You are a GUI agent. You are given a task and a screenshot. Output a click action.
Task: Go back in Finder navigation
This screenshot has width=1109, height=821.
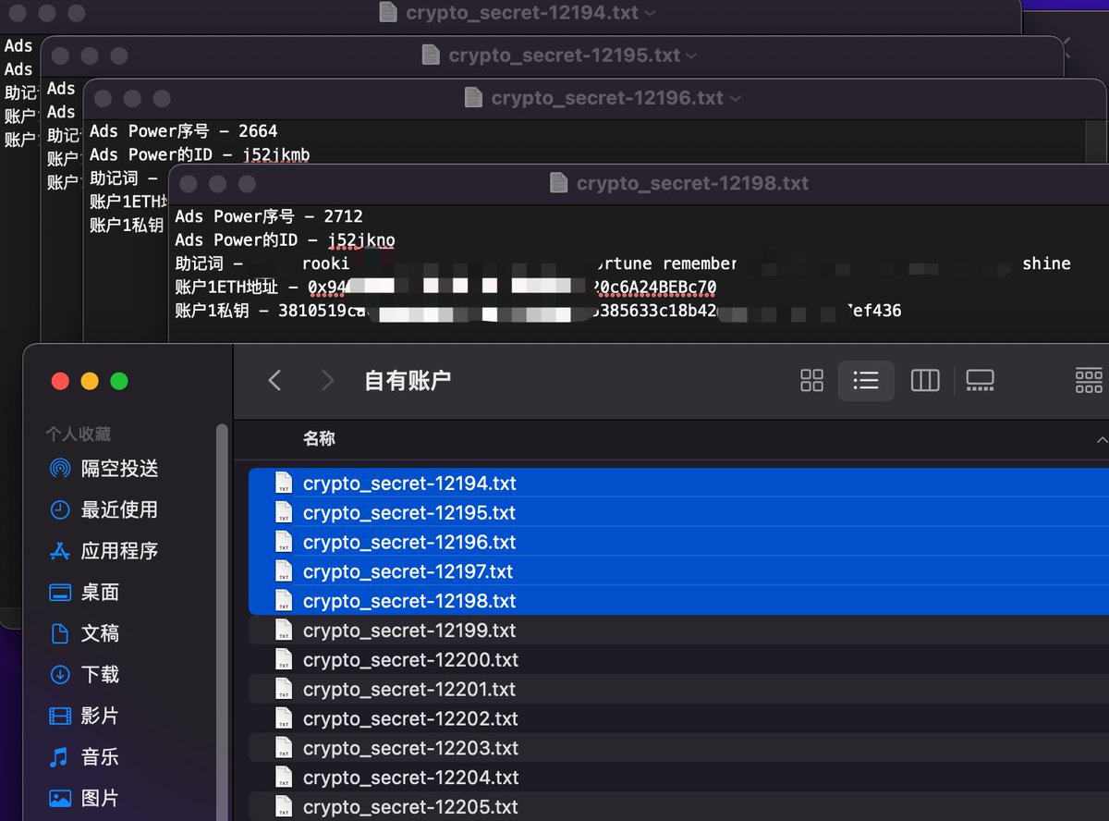274,380
